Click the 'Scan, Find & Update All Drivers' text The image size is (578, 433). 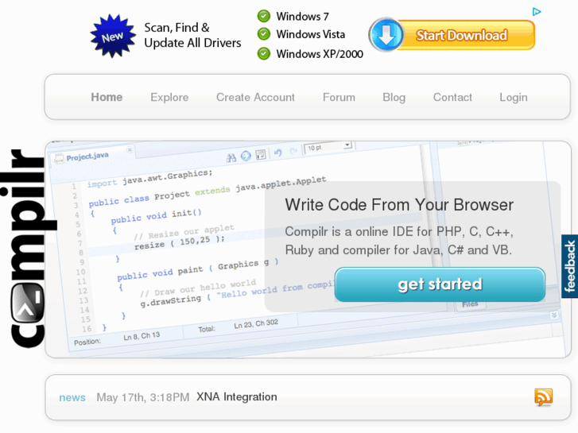coord(192,35)
